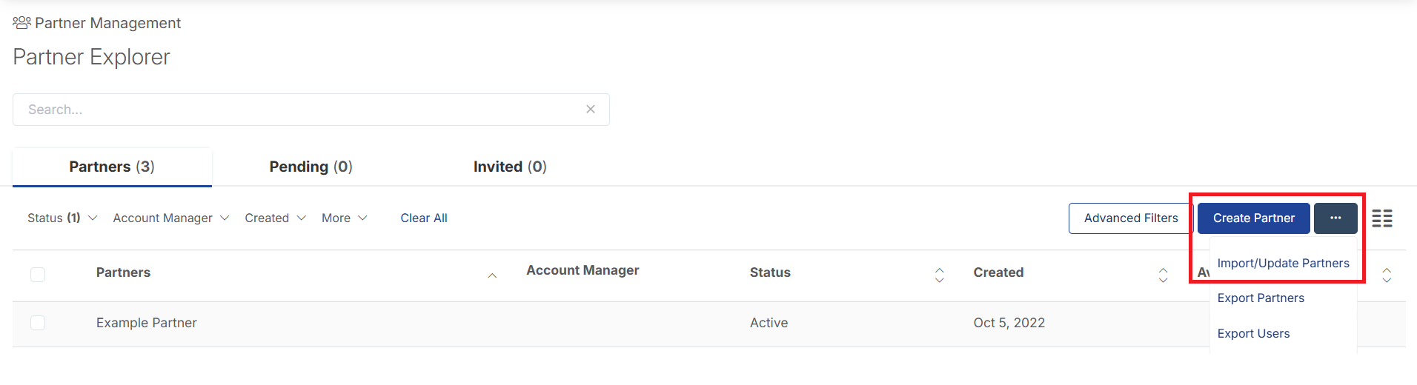
Task: Click into the Search input field
Action: point(311,110)
